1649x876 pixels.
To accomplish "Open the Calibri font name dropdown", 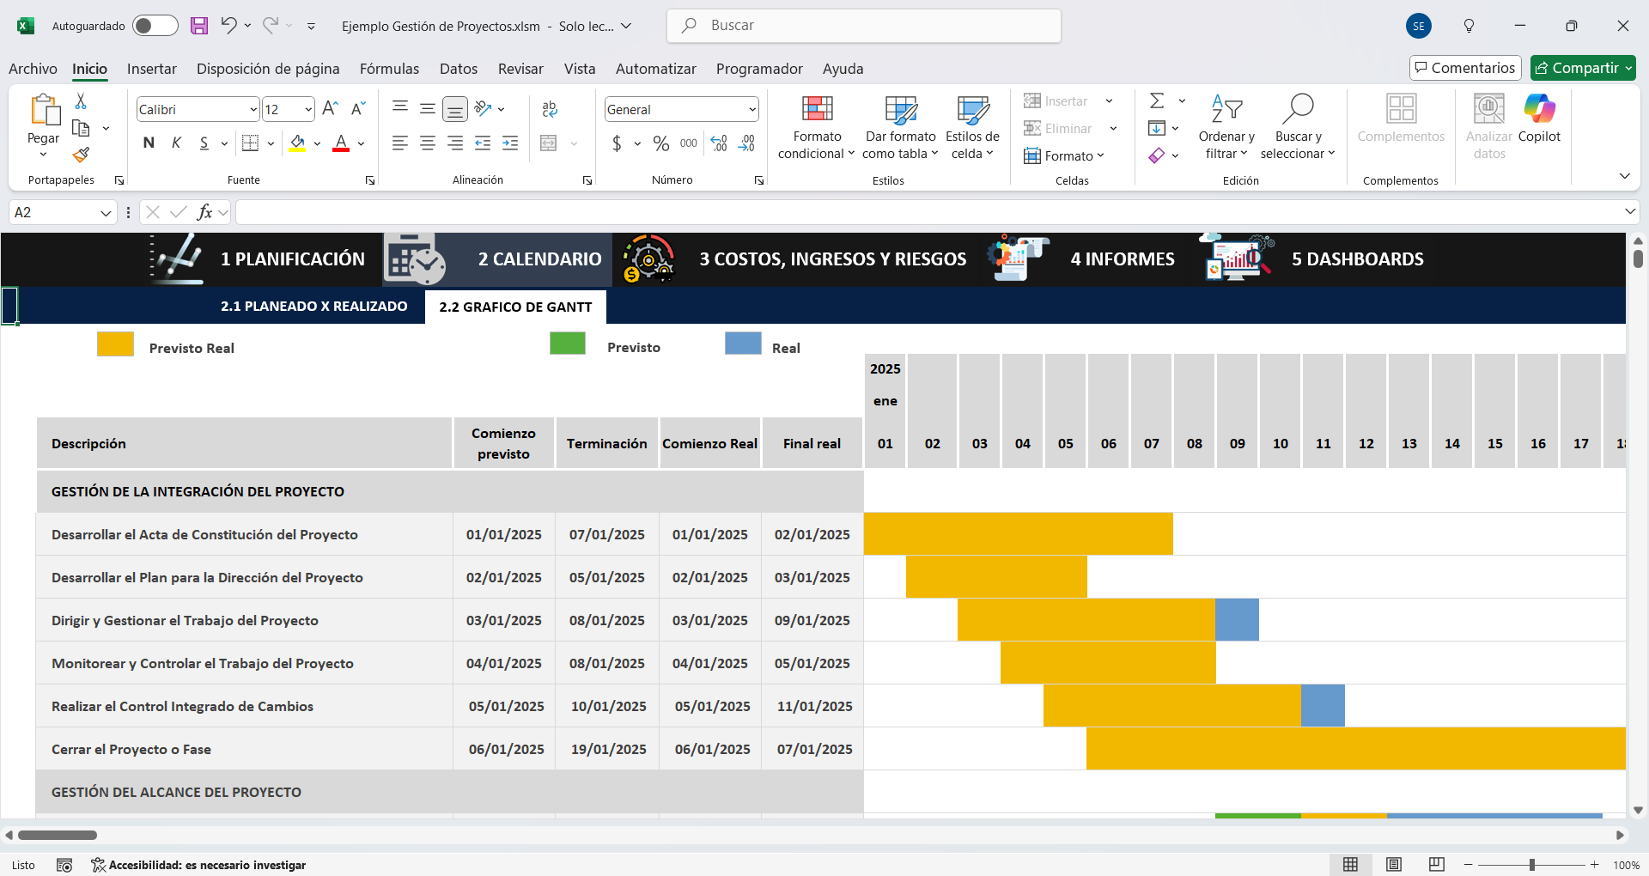I will 253,109.
